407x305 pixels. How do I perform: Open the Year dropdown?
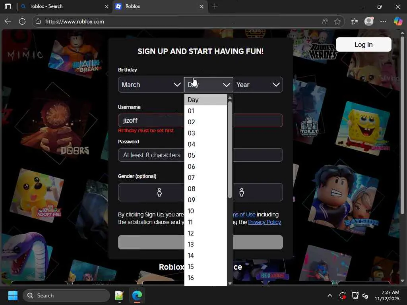[x=258, y=85]
